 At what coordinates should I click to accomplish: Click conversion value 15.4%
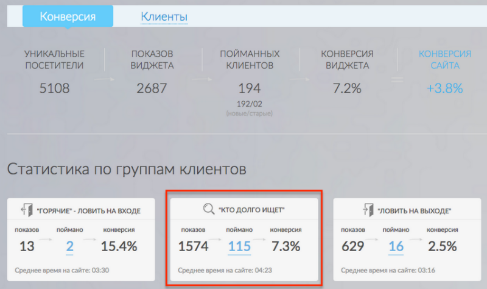point(119,246)
